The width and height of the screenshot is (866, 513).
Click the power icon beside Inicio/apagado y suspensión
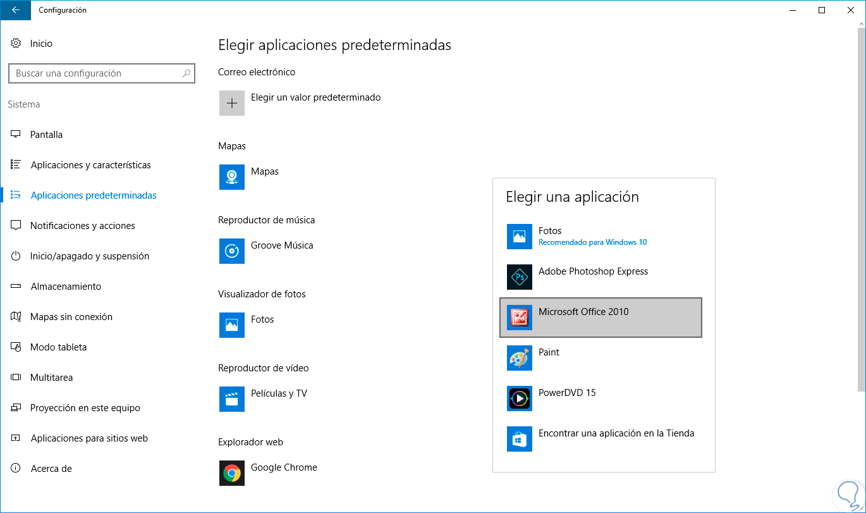pos(16,256)
